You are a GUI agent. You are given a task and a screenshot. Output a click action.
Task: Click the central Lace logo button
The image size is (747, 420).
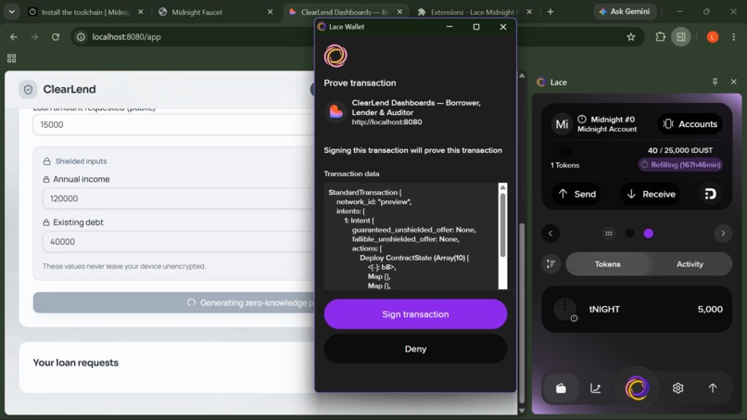pyautogui.click(x=637, y=388)
